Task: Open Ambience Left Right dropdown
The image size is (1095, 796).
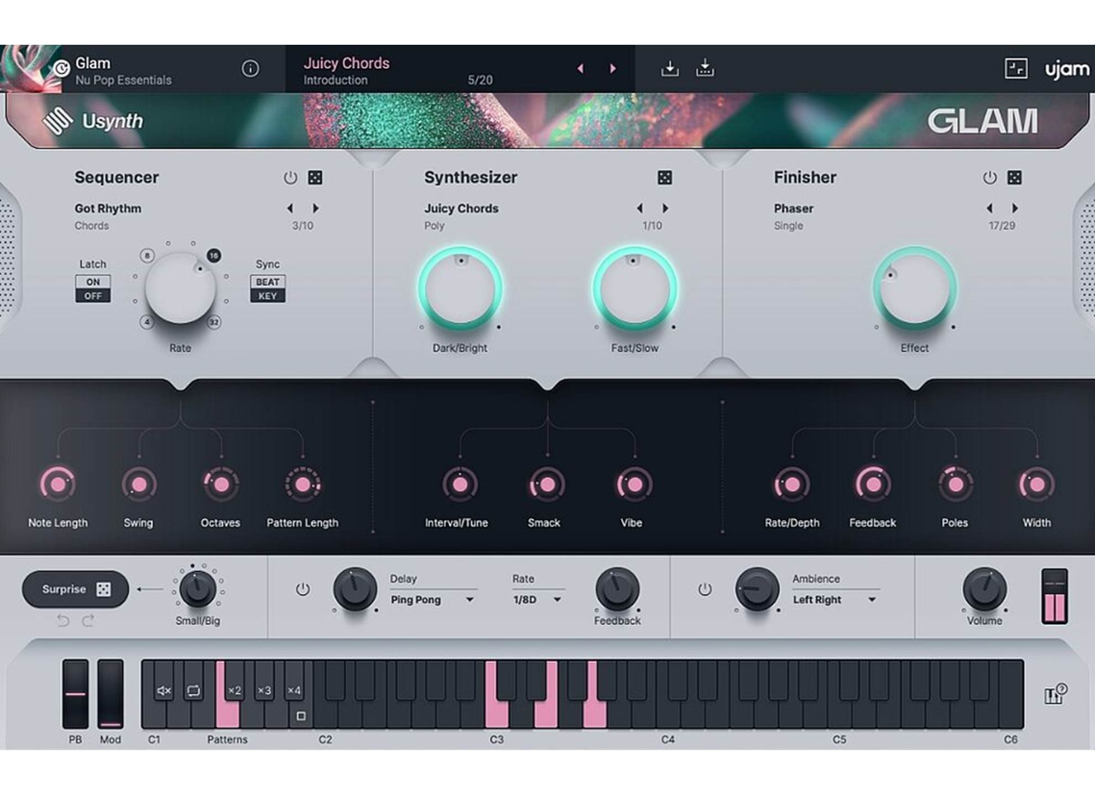Action: (x=835, y=600)
